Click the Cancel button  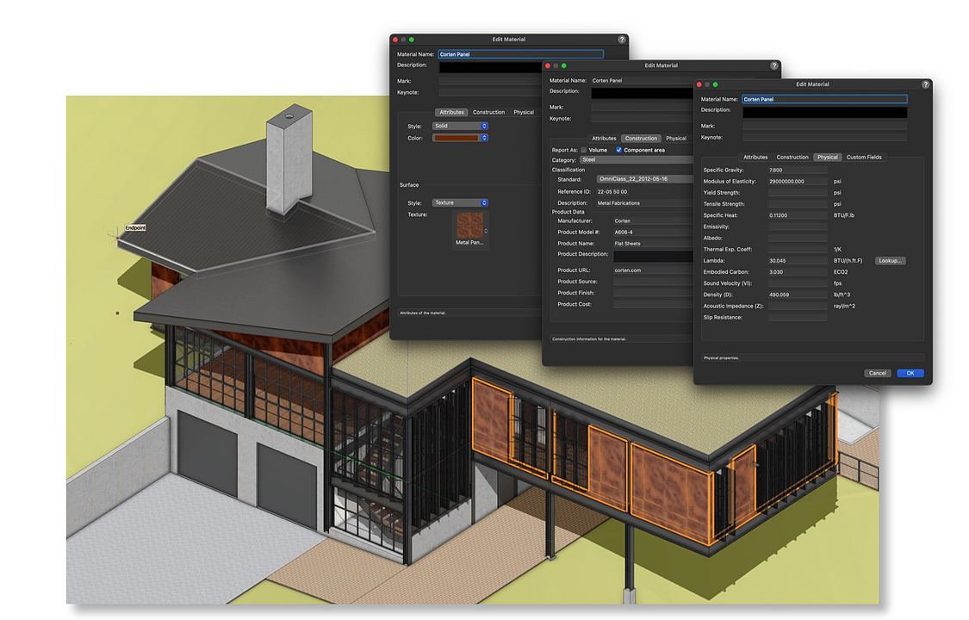pos(877,373)
